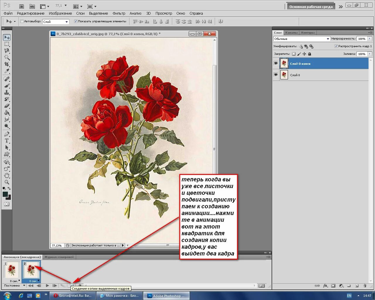Toggle Quick Mask mode icon

click(7, 204)
